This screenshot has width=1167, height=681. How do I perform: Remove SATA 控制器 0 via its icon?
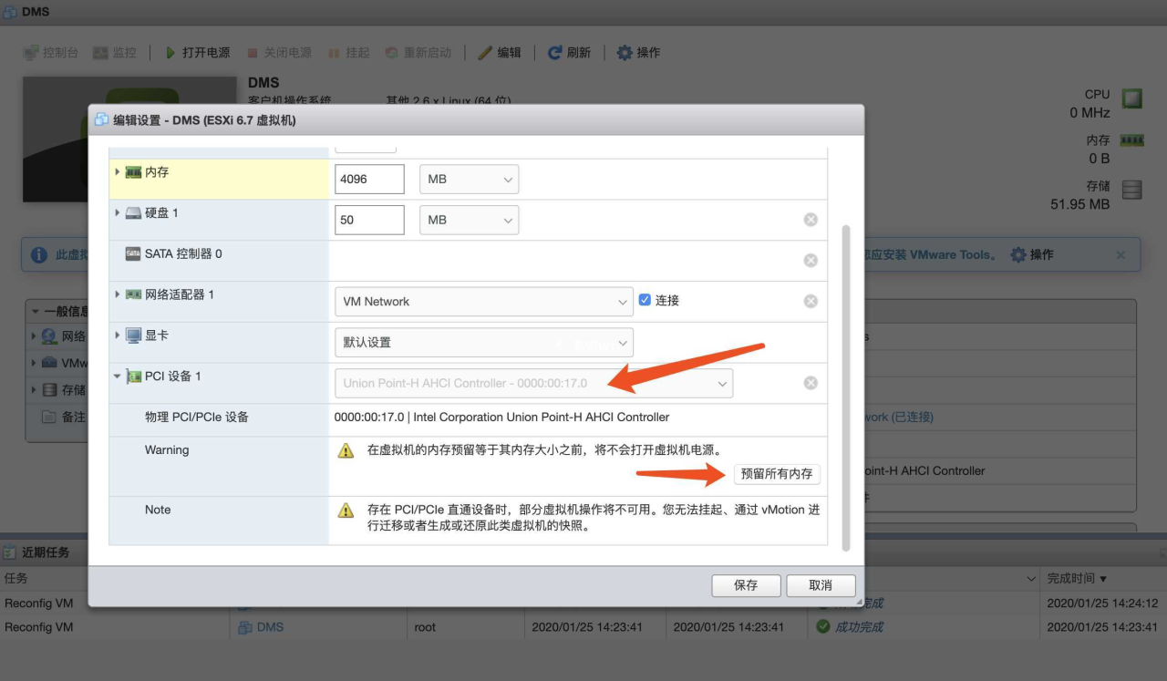coord(810,260)
